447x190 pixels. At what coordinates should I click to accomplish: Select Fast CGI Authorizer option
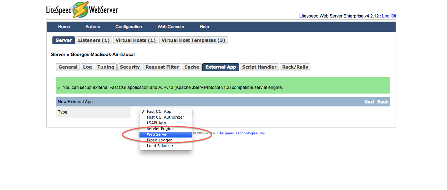[x=166, y=117]
